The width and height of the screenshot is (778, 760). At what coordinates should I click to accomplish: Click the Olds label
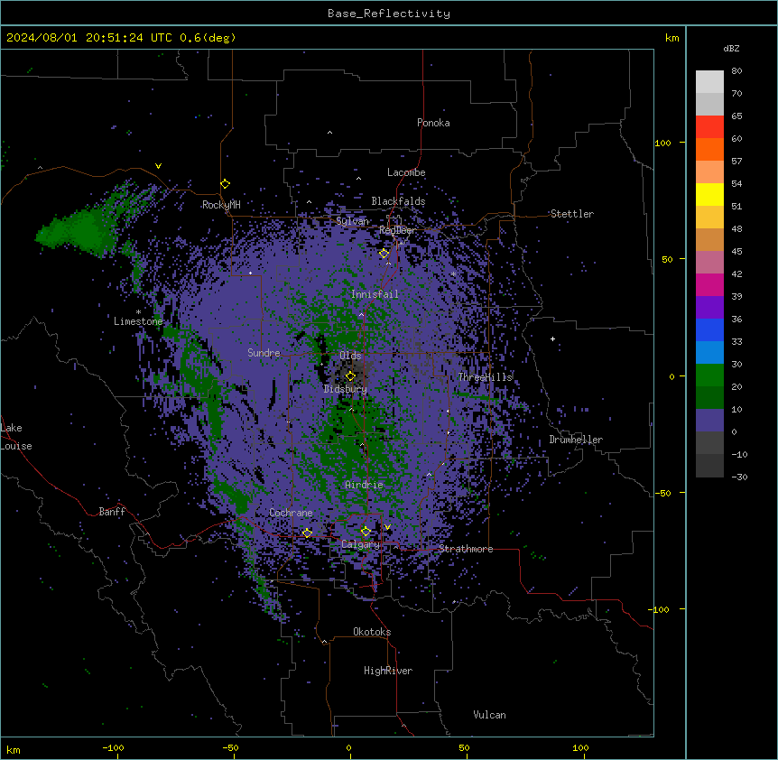pyautogui.click(x=350, y=356)
